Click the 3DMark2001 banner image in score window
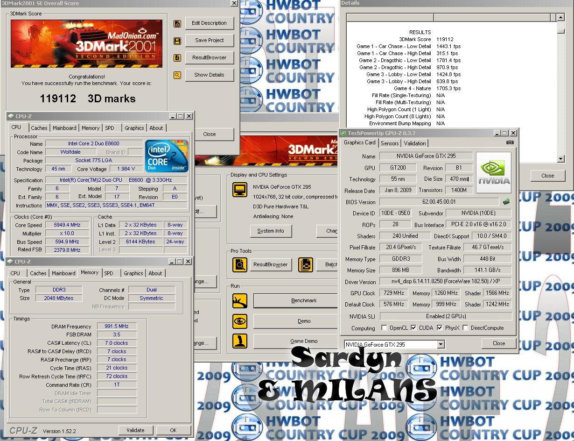Screen dimensions: 574x441 pyautogui.click(x=87, y=43)
